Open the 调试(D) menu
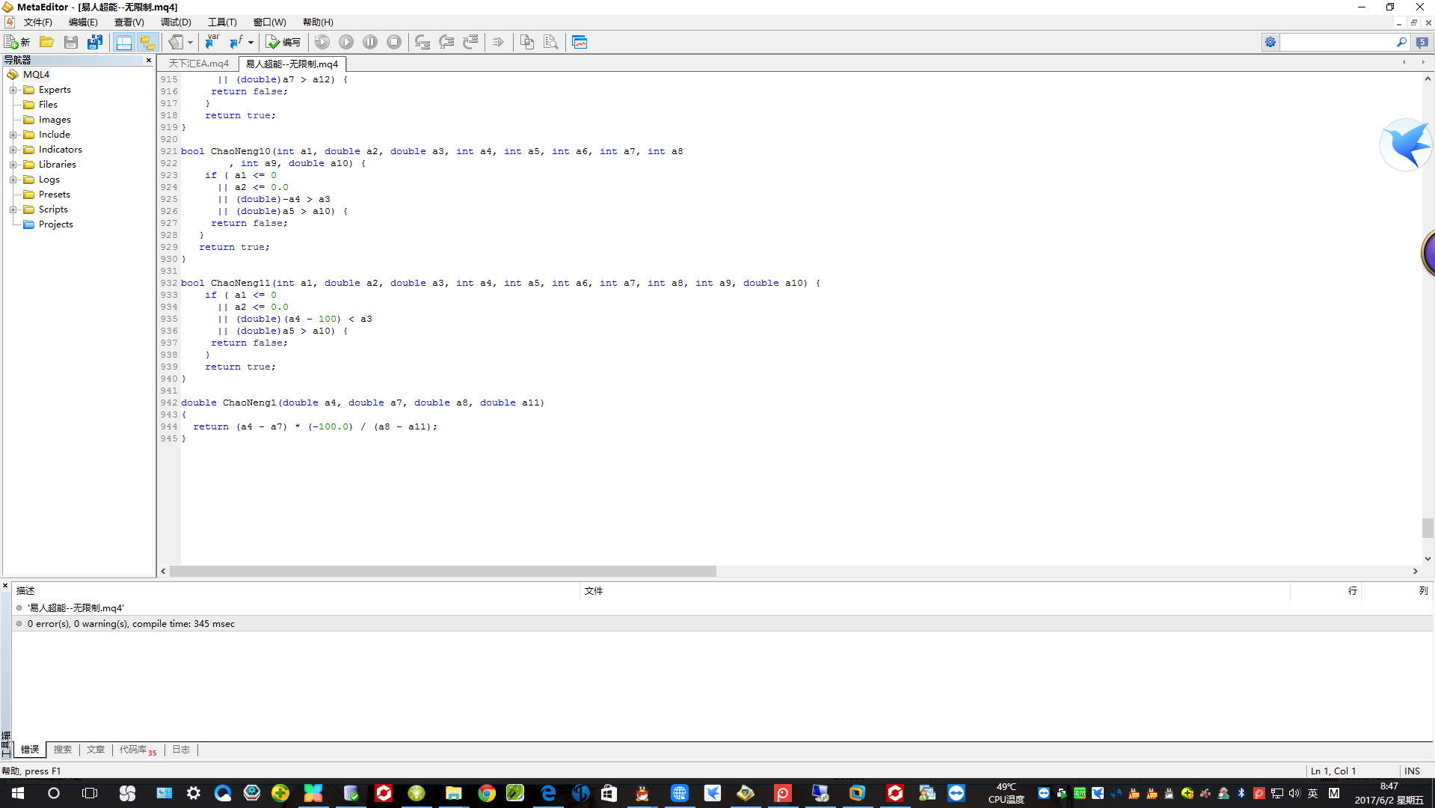The width and height of the screenshot is (1435, 808). 176,22
